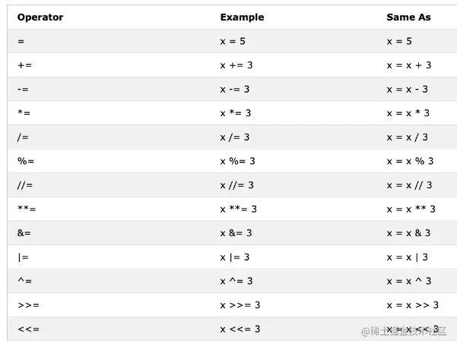Select the **= operator cell
The image size is (457, 347).
pos(27,209)
